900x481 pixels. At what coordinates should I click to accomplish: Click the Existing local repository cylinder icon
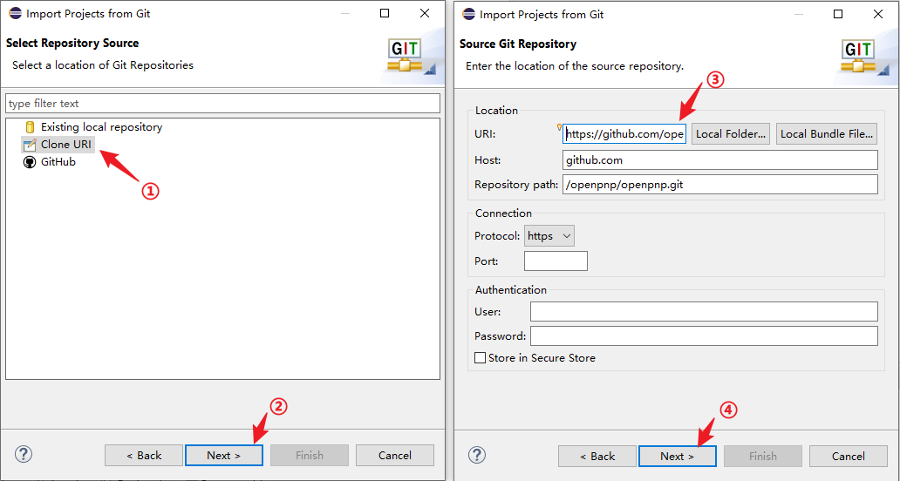tap(30, 127)
